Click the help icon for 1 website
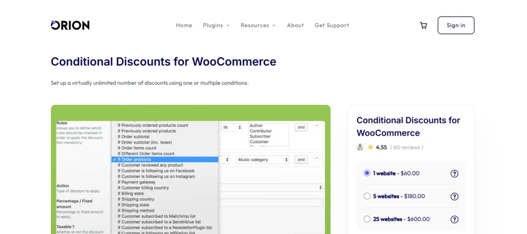 pos(454,174)
